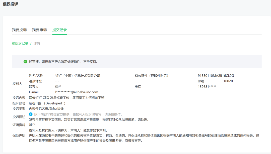271x154 pixels.
Task: Click the 投诉描述 label
Action: click(x=19, y=117)
